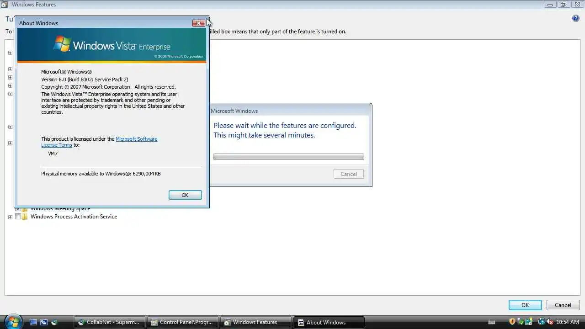Click the taskbar clock showing 10:54 AM
585x329 pixels.
tap(568, 322)
